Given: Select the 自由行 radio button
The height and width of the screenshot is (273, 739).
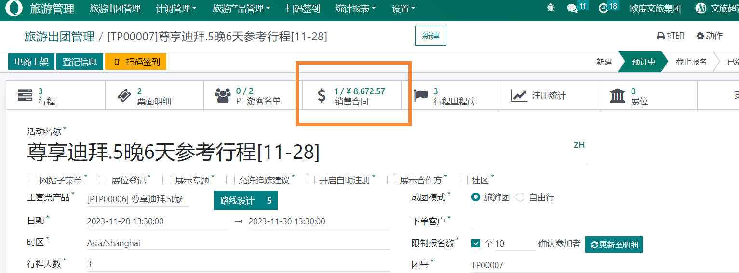Looking at the screenshot, I should [520, 197].
